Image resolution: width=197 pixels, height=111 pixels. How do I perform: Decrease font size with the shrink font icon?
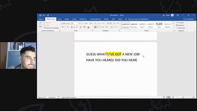[82, 23]
